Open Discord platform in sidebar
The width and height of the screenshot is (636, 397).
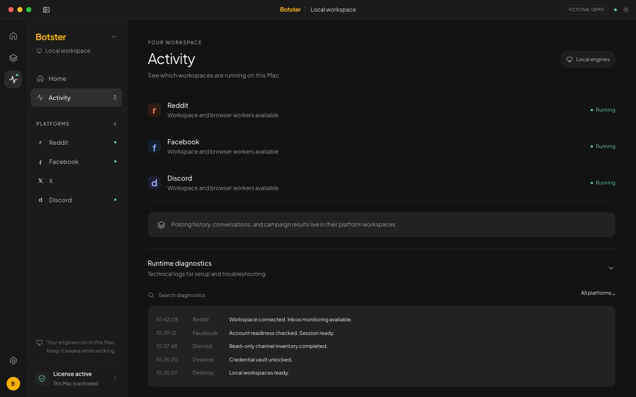pyautogui.click(x=76, y=200)
